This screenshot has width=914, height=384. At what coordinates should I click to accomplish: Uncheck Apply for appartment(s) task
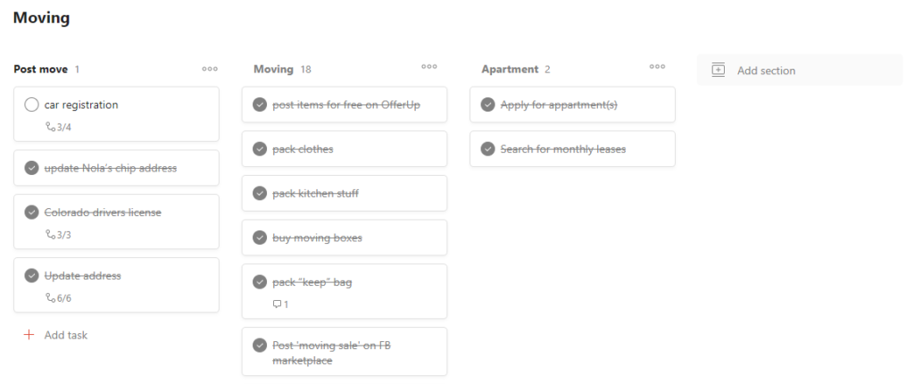click(487, 104)
